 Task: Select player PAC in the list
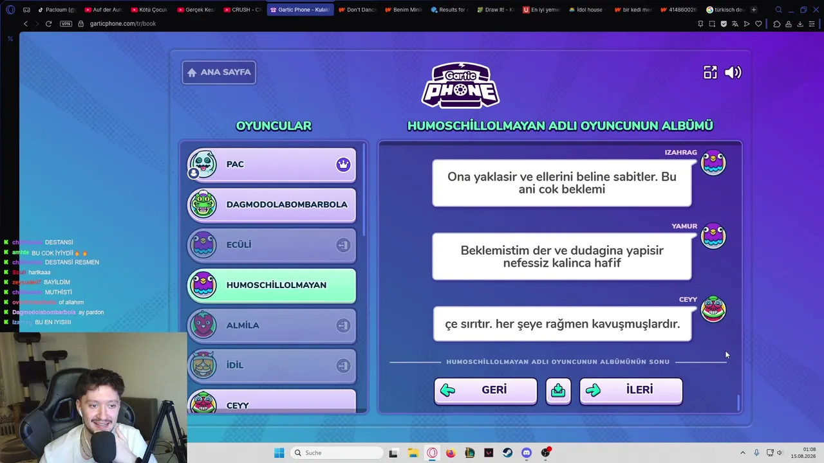click(272, 165)
